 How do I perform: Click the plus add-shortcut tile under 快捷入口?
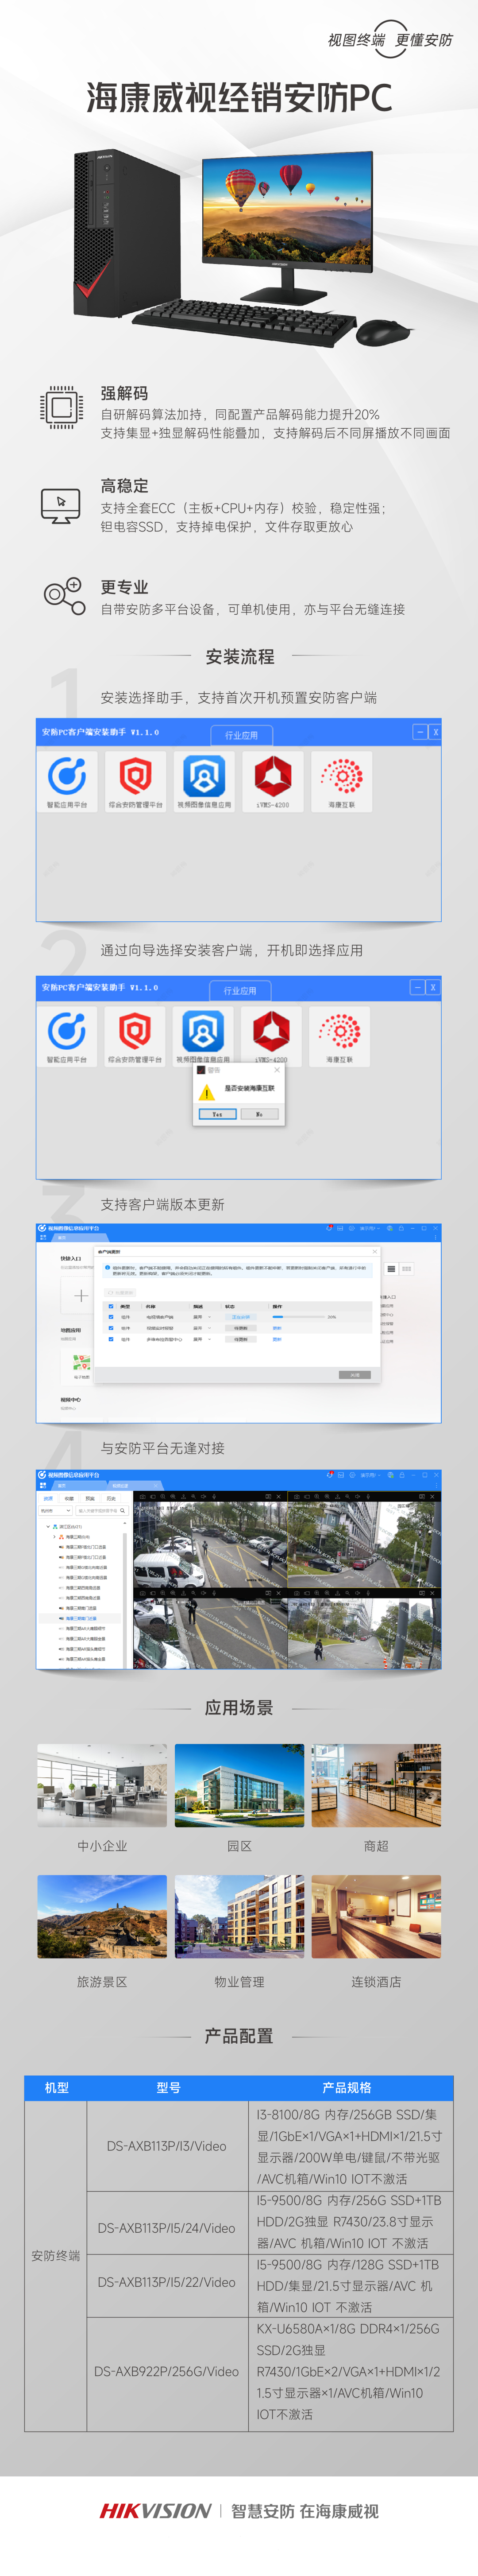click(x=80, y=1296)
